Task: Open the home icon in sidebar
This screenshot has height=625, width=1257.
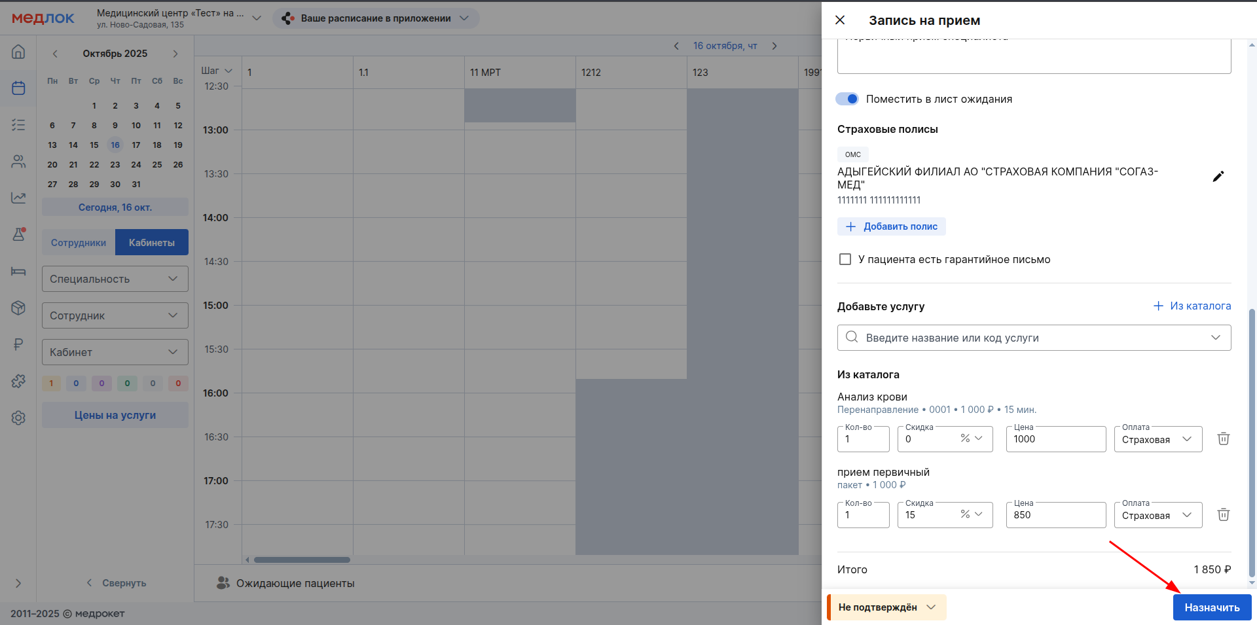Action: click(x=18, y=52)
